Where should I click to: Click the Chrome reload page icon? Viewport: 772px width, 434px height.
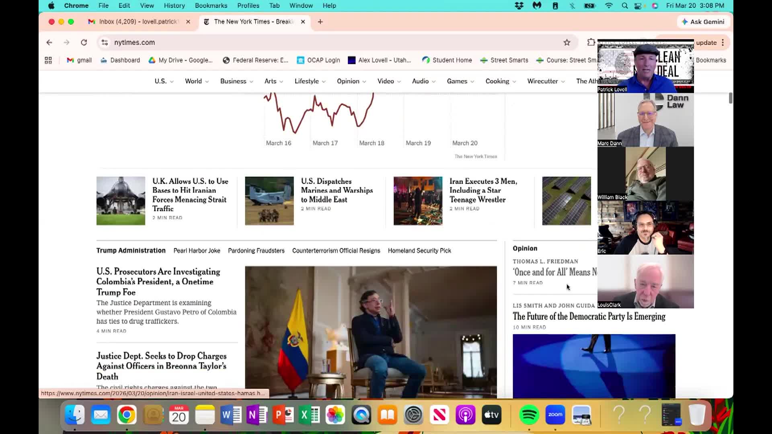(x=84, y=43)
